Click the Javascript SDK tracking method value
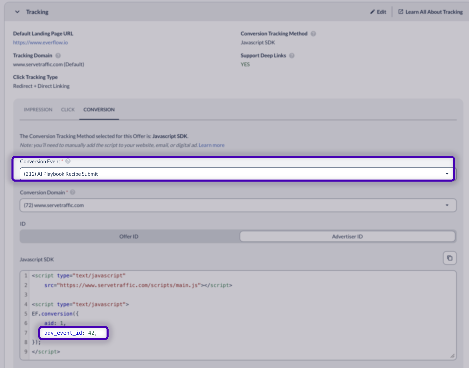 pyautogui.click(x=258, y=43)
